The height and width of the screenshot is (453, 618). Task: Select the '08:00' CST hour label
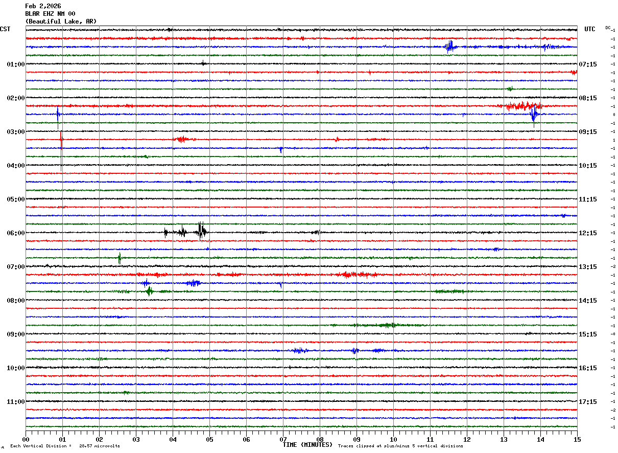[16, 301]
